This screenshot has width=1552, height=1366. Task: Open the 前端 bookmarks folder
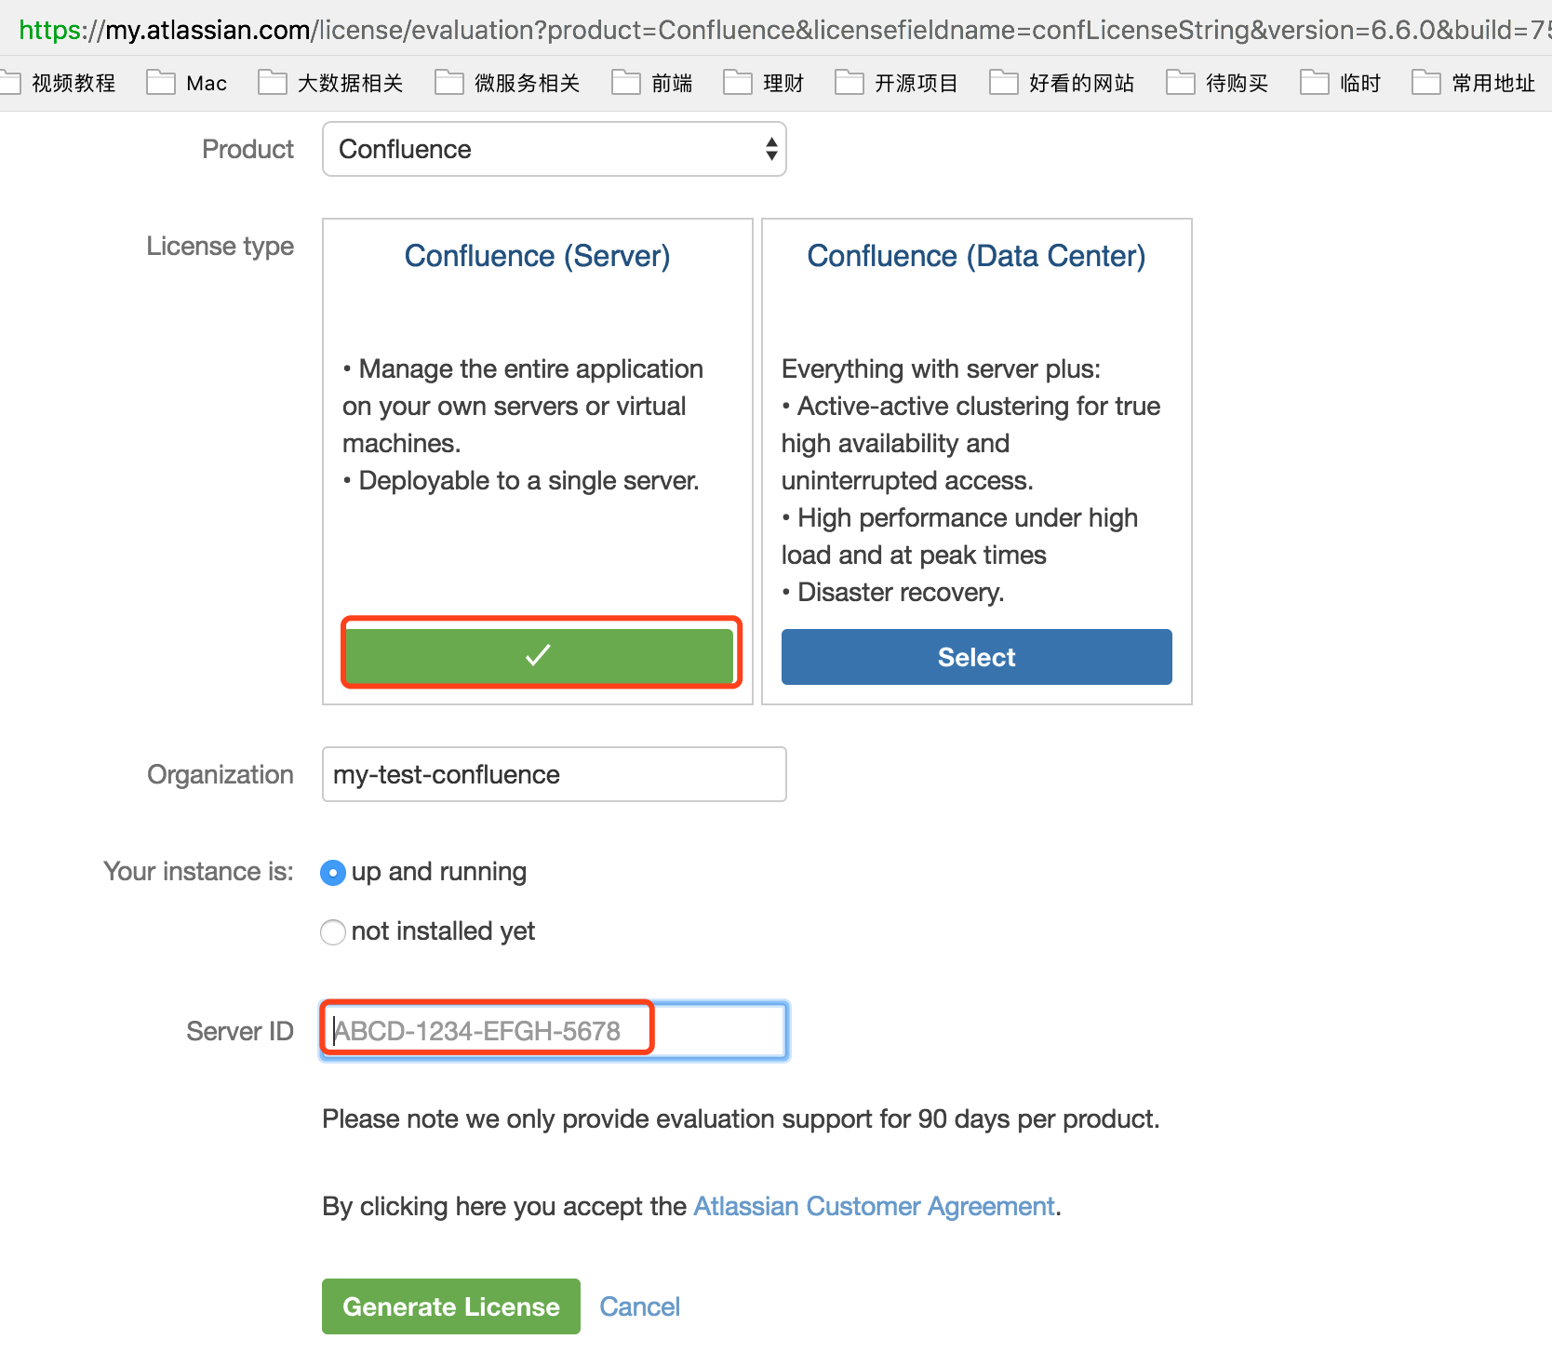pyautogui.click(x=672, y=82)
